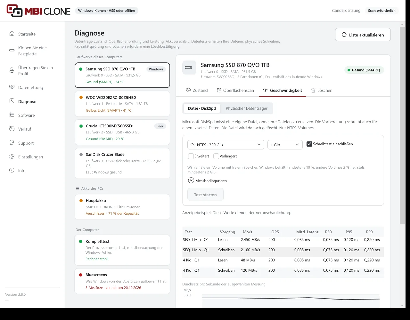Switch to Physischer Datenträger mode

[x=246, y=108]
